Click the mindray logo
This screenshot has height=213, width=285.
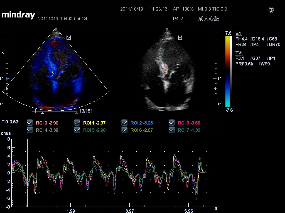(x=19, y=15)
